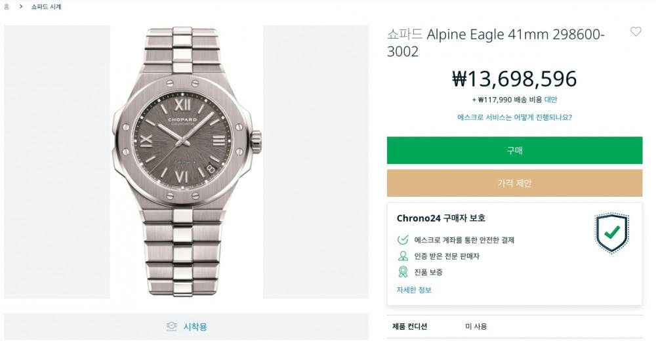Click the escrow payment checkmark icon
This screenshot has height=341, width=656.
[x=403, y=240]
